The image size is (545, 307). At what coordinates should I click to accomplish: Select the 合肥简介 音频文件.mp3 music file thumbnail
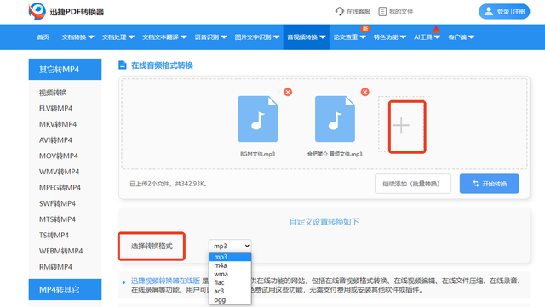point(335,119)
